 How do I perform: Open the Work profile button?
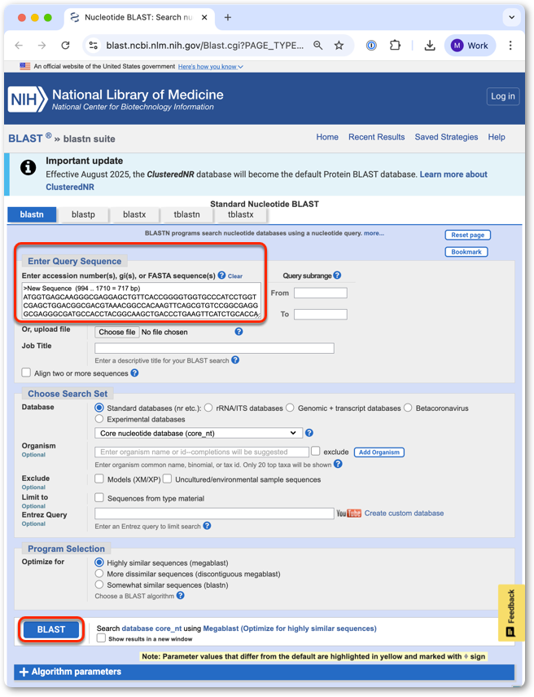coord(470,46)
